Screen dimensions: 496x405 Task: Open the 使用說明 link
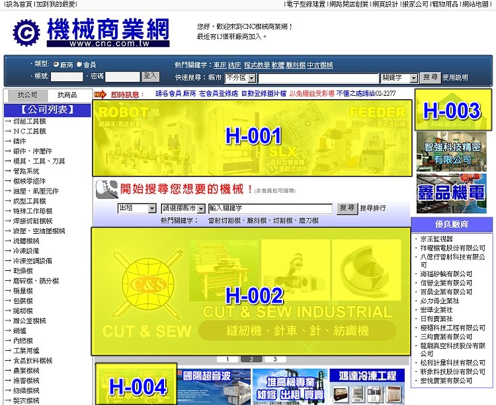tap(455, 78)
